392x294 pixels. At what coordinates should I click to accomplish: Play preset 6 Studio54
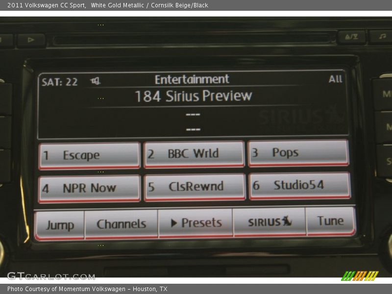(x=299, y=186)
